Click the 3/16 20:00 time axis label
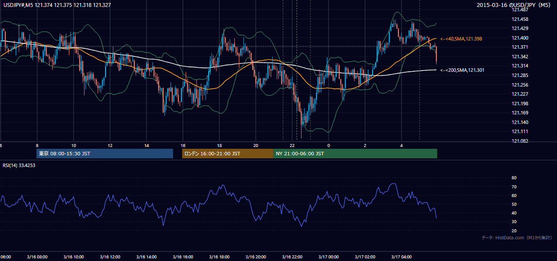The image size is (557, 261). click(255, 257)
